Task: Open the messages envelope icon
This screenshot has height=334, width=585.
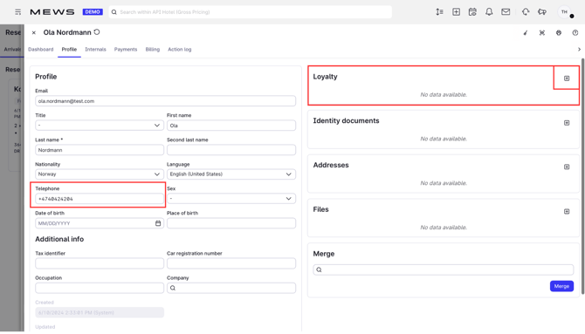Action: pyautogui.click(x=506, y=12)
